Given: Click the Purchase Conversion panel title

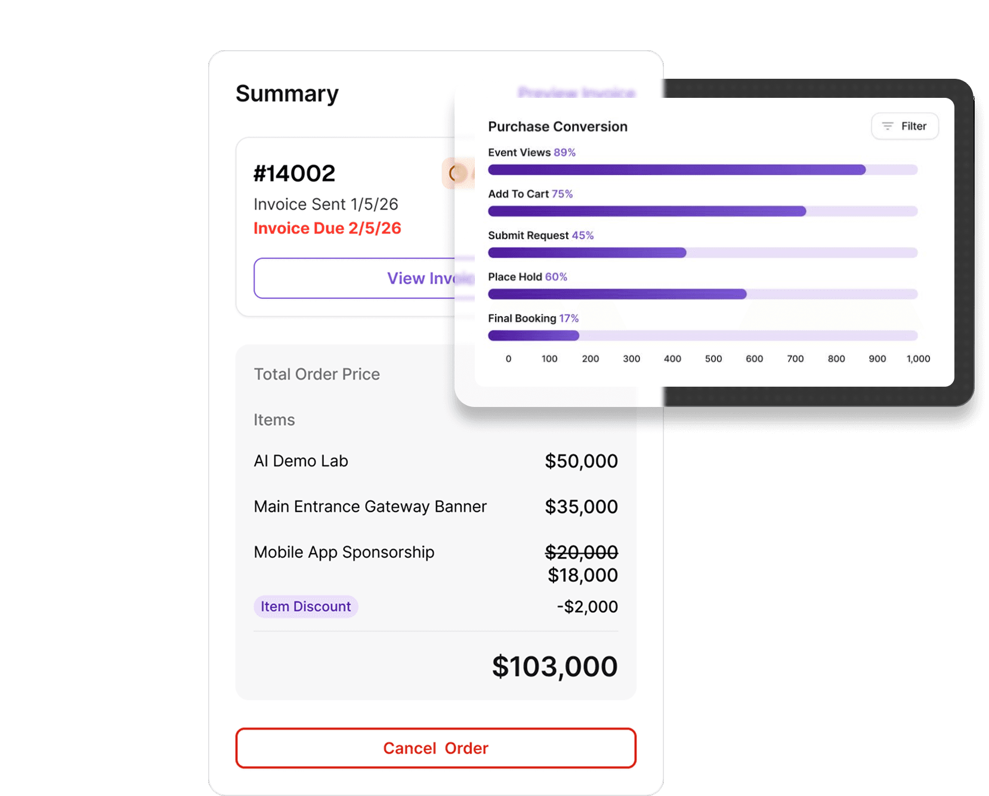Looking at the screenshot, I should 558,126.
